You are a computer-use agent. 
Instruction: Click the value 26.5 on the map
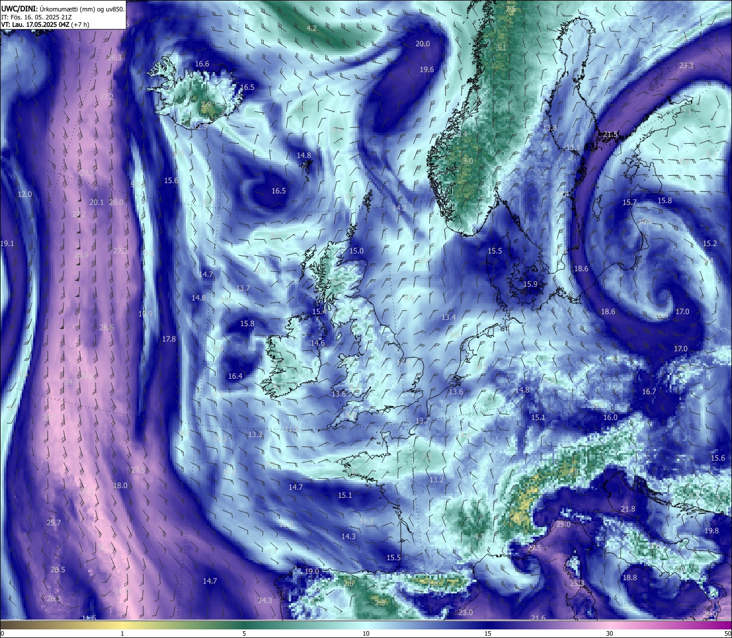(58, 570)
